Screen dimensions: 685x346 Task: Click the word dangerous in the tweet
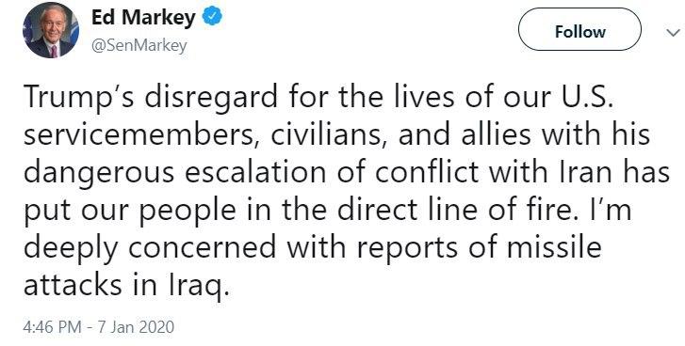coord(99,173)
